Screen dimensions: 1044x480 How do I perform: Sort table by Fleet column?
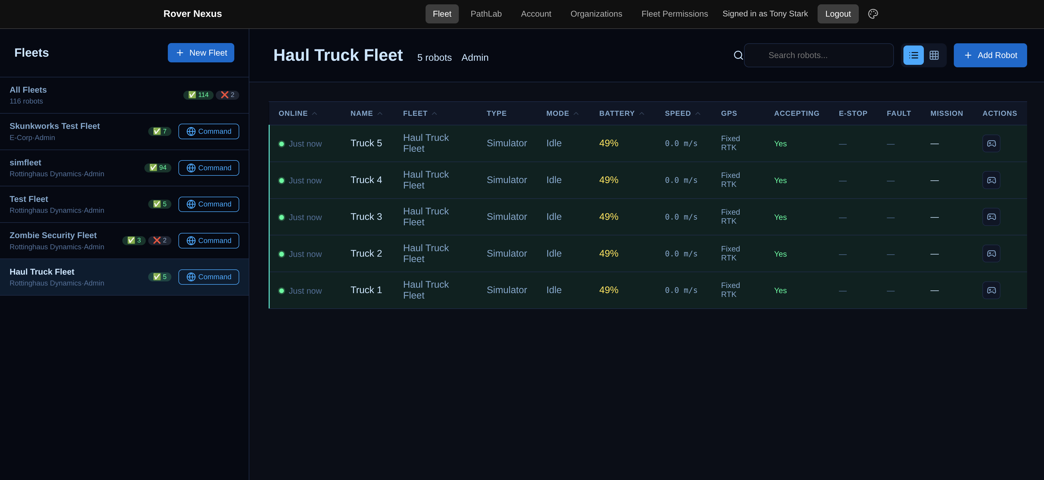pyautogui.click(x=420, y=114)
